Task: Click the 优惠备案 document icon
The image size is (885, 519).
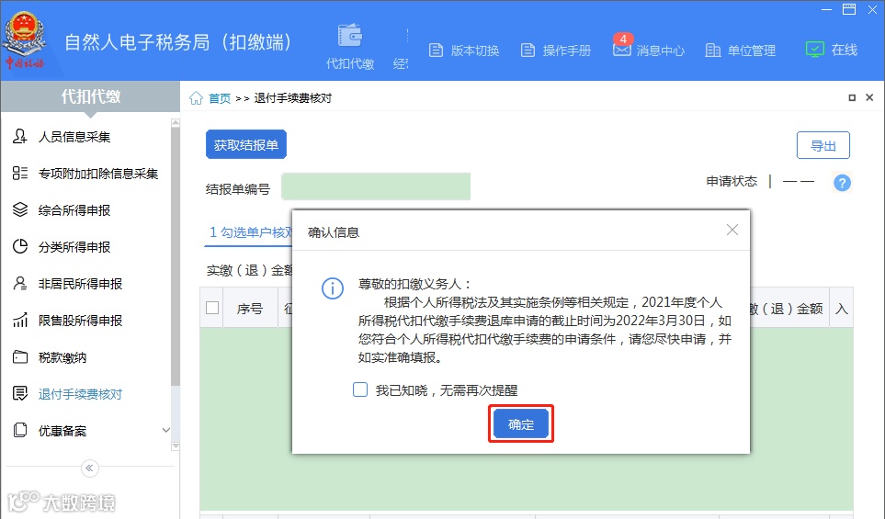Action: coord(19,430)
